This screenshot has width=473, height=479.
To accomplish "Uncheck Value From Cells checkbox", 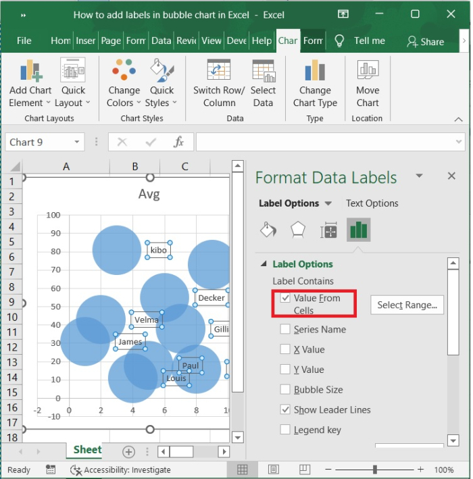I will (x=285, y=298).
